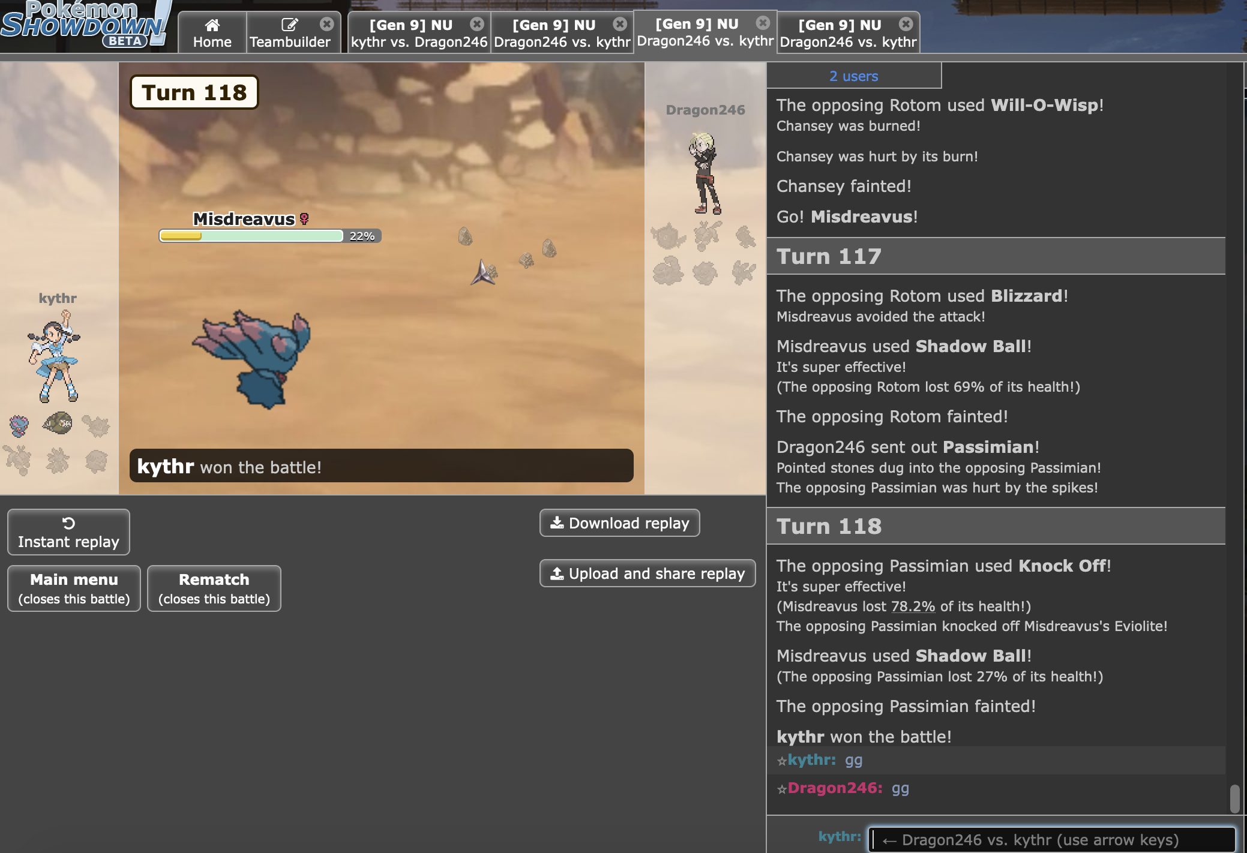Screen dimensions: 1247x853
Task: Click Misdreavus HP bar
Action: point(251,236)
